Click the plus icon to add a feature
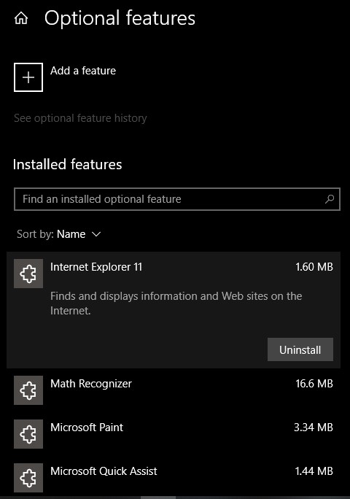 pos(28,77)
